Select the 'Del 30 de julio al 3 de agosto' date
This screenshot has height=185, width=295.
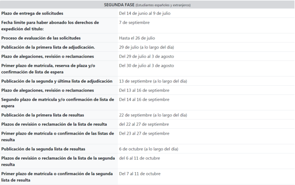point(146,66)
